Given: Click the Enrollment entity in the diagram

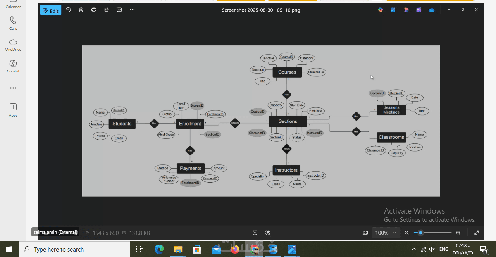Looking at the screenshot, I should point(190,124).
